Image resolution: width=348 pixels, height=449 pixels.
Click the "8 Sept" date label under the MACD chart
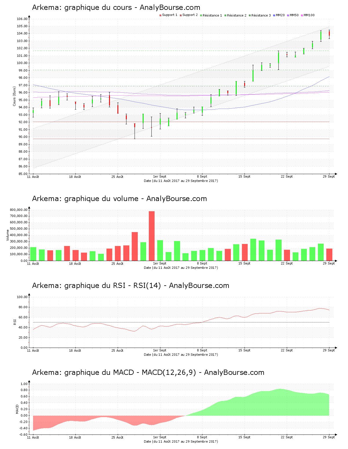202,437
